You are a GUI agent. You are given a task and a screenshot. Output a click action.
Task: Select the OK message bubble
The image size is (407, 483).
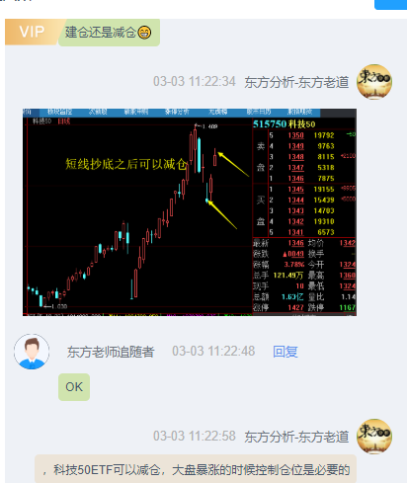coord(74,387)
